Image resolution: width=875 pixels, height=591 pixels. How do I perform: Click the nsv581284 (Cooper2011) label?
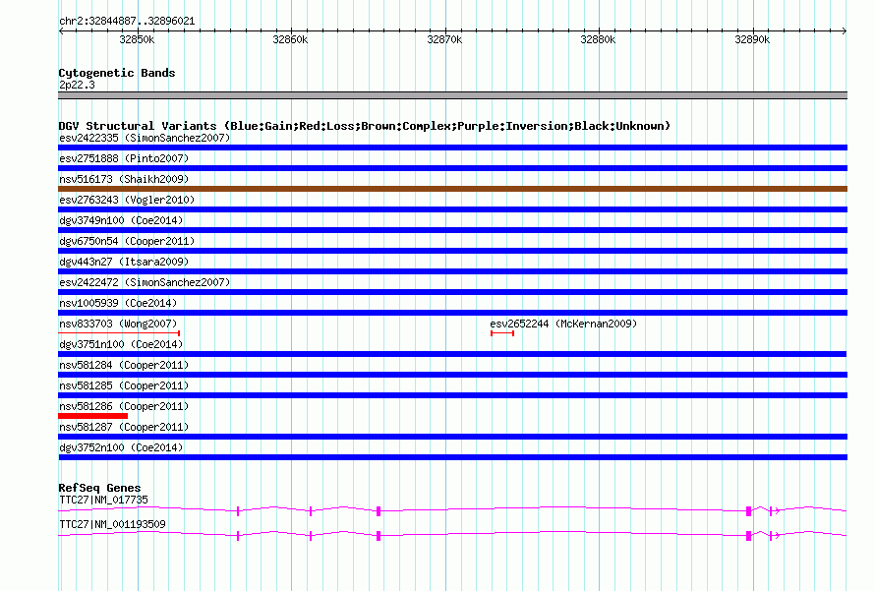(x=124, y=365)
